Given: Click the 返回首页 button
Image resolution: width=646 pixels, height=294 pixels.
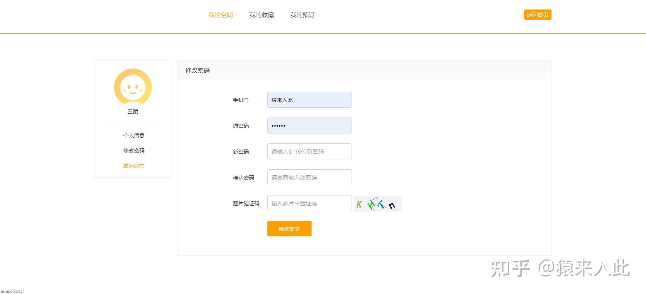Looking at the screenshot, I should [537, 15].
